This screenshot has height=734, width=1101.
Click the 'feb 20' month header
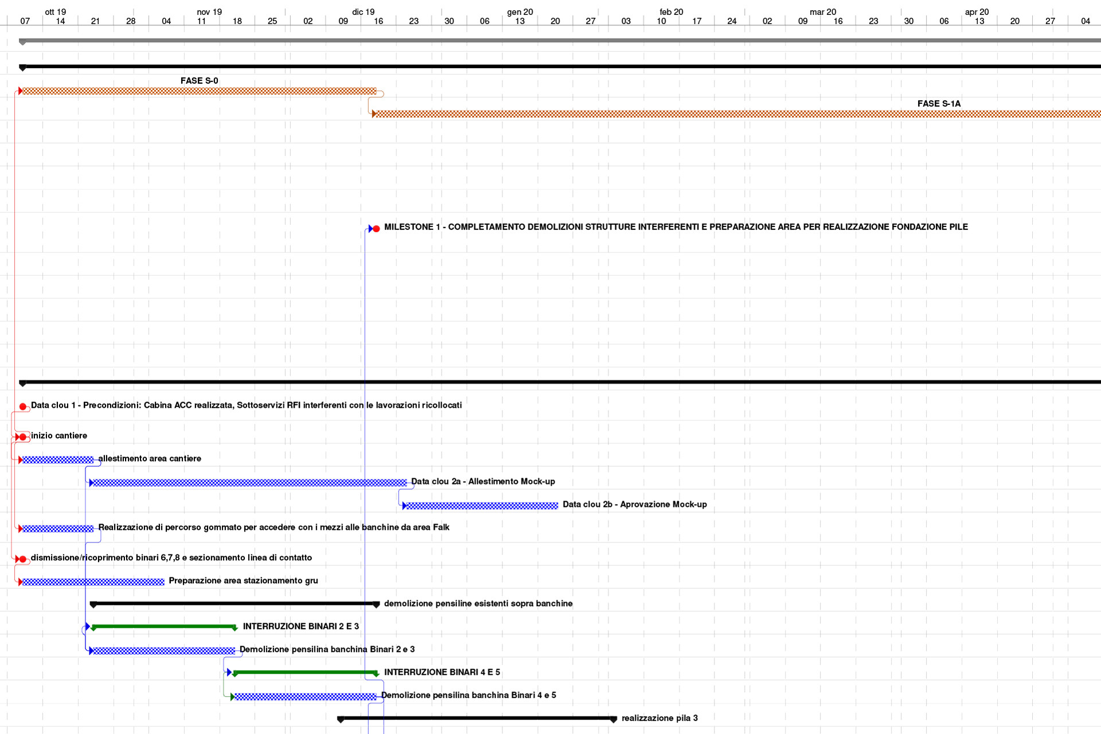671,12
